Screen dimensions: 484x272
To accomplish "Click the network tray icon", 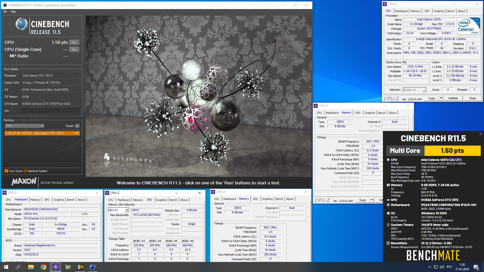I will tap(436, 267).
